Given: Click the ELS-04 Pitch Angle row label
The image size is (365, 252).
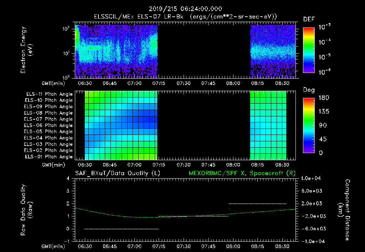Looking at the screenshot, I should (x=48, y=138).
